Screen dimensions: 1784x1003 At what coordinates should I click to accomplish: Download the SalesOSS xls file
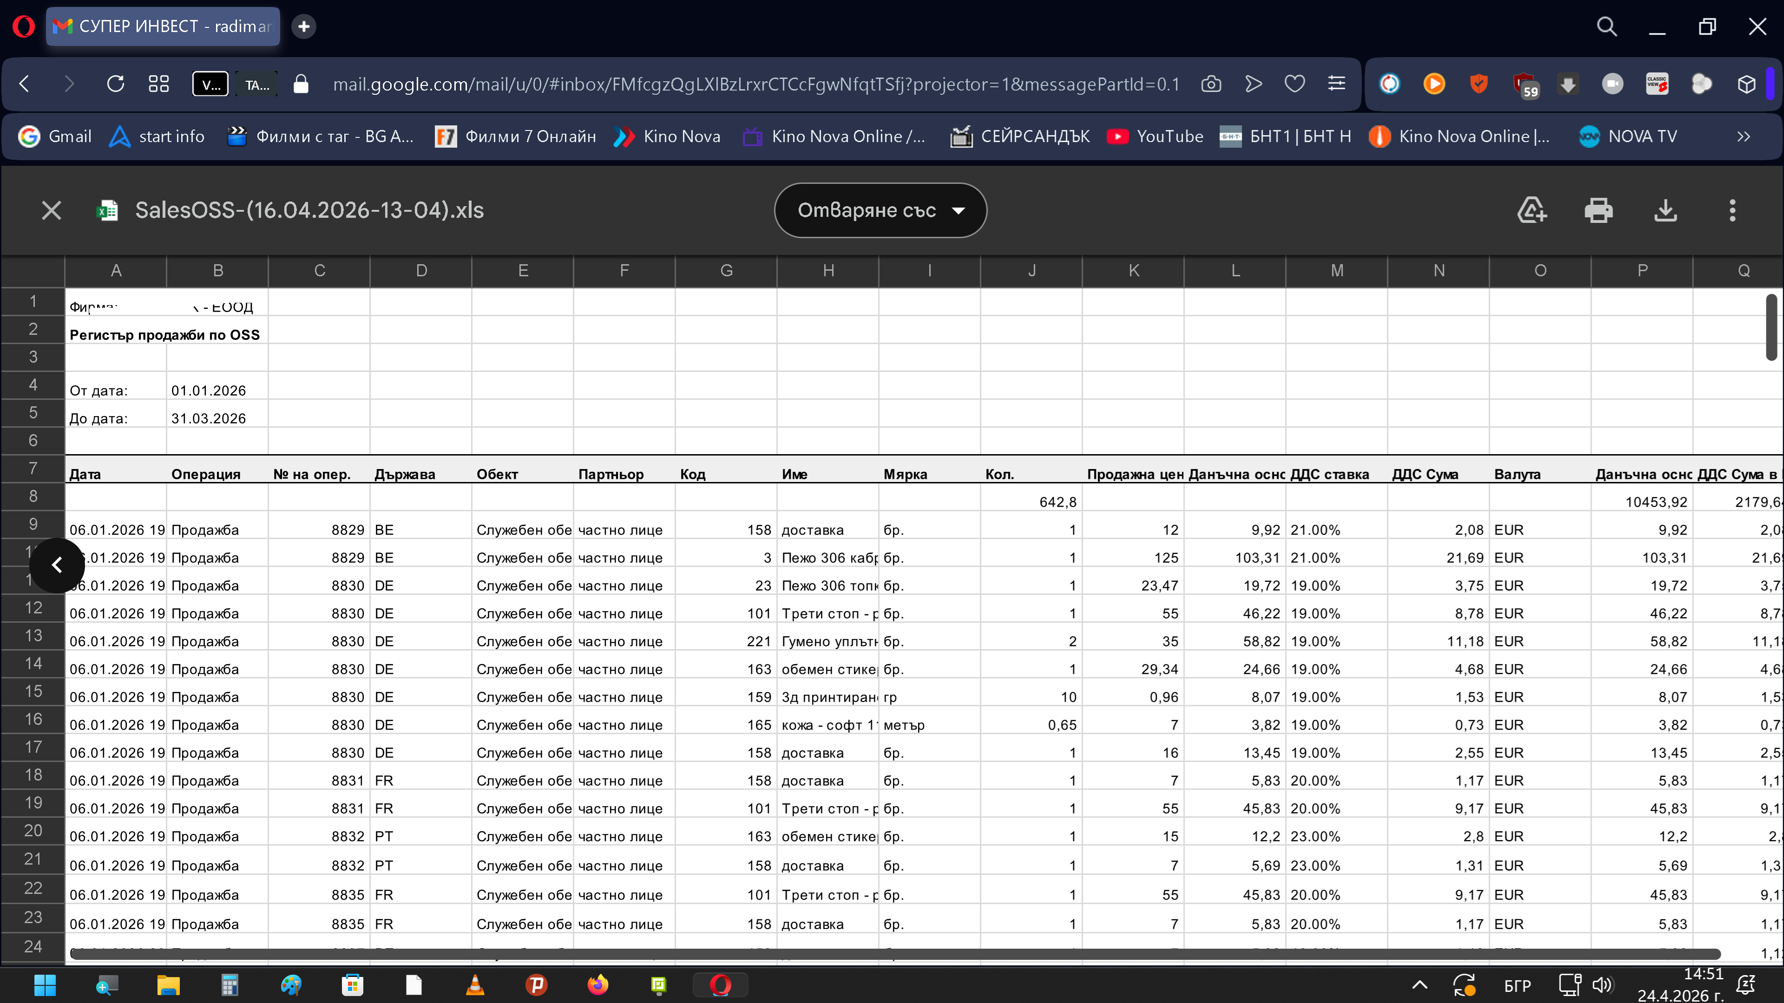(1666, 210)
